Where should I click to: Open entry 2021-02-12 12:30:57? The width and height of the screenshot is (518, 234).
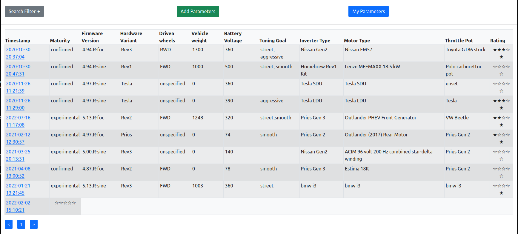click(x=18, y=138)
